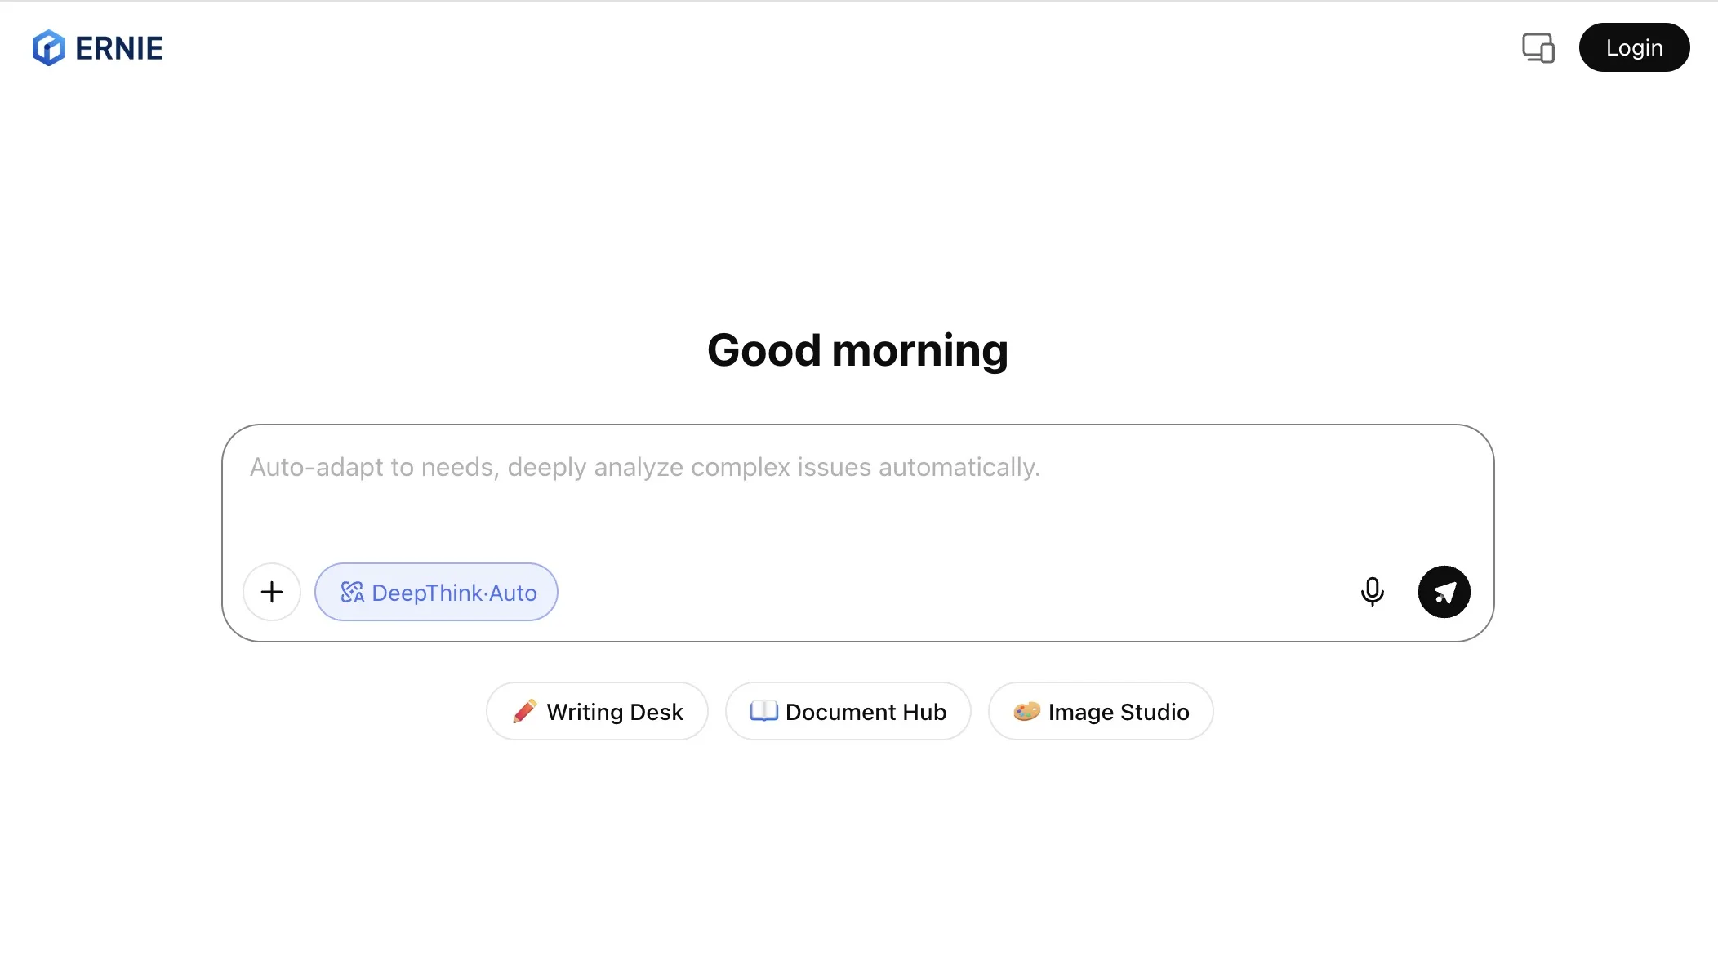Image resolution: width=1718 pixels, height=978 pixels.
Task: Click the pencil icon on Writing Desk
Action: click(x=524, y=711)
